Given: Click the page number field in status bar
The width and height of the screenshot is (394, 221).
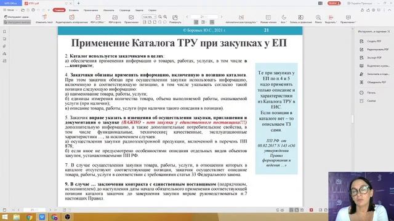Looking at the screenshot, I should 34,210.
